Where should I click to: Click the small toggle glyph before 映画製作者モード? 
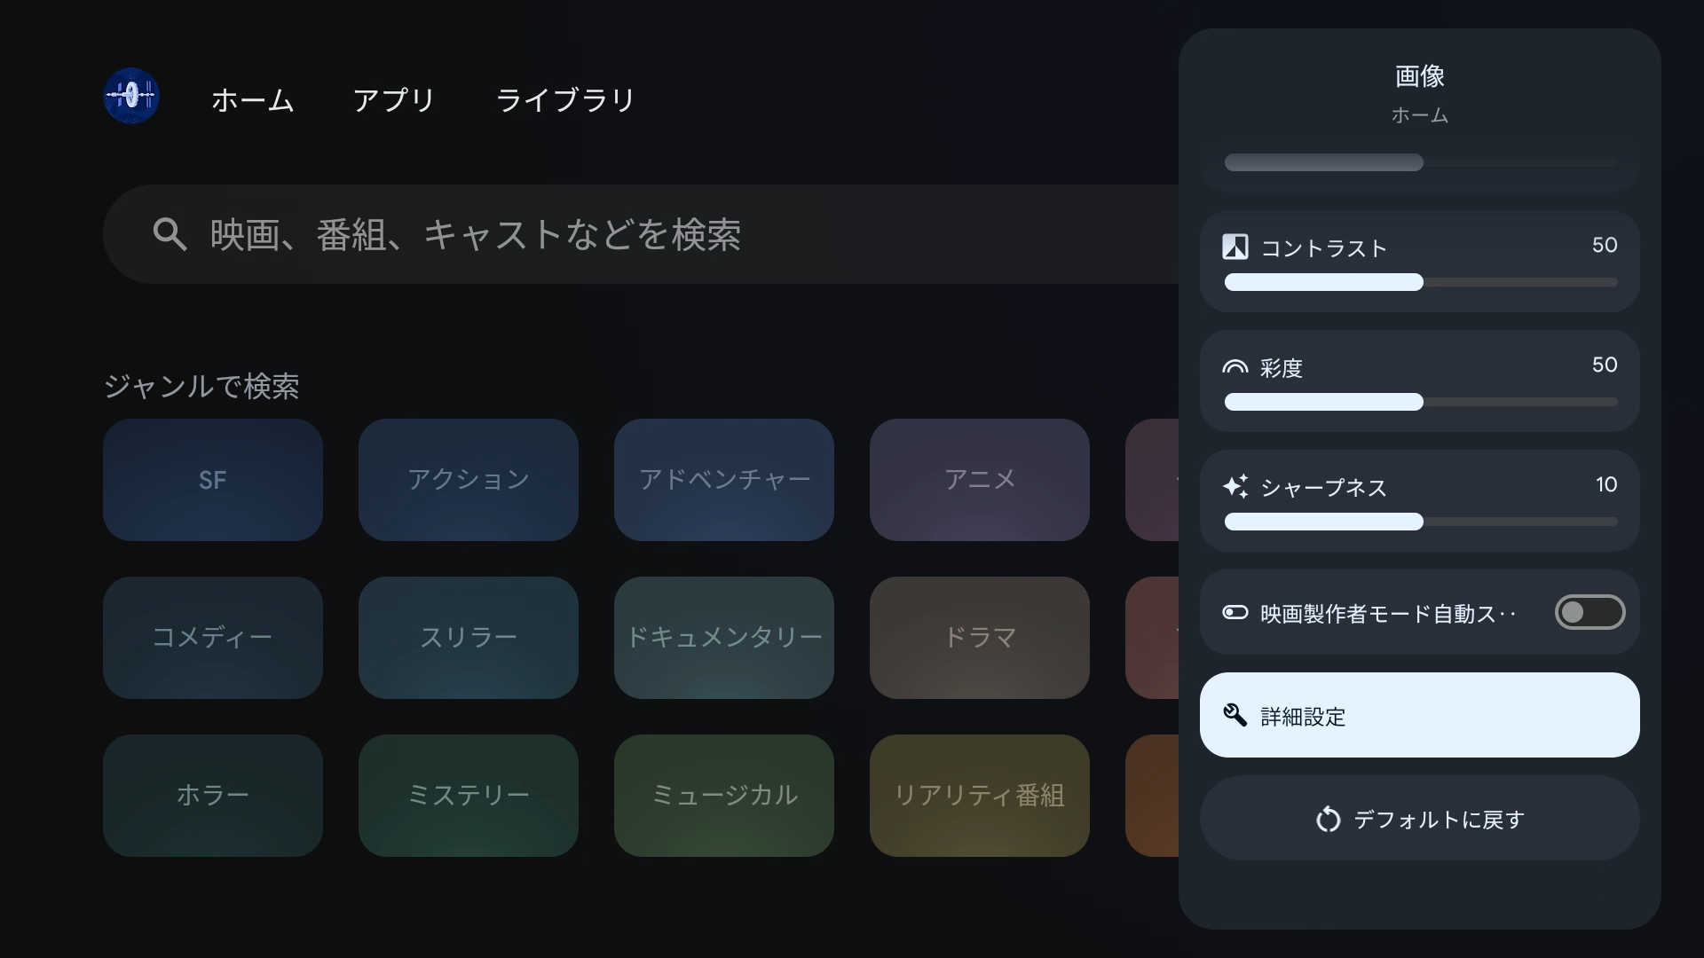1235,612
